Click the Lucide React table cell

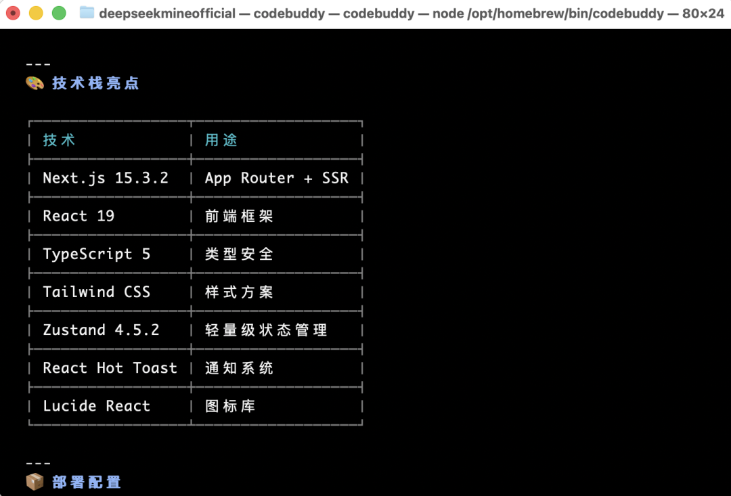[96, 405]
